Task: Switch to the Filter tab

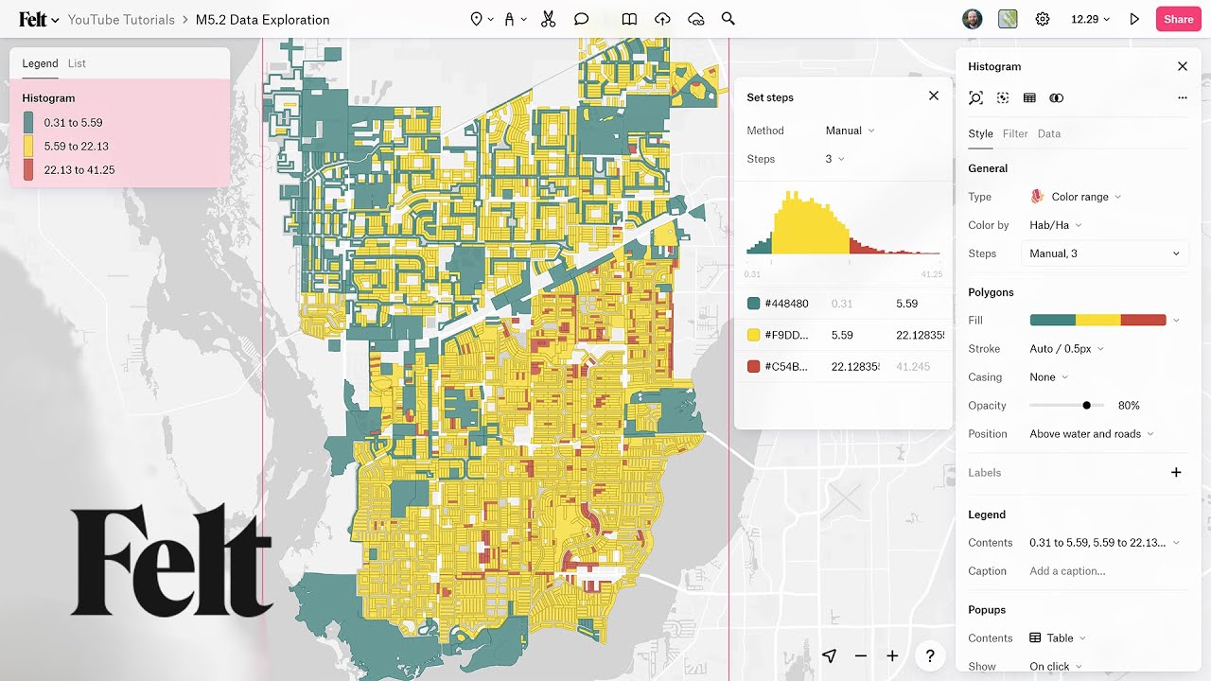Action: coord(1015,133)
